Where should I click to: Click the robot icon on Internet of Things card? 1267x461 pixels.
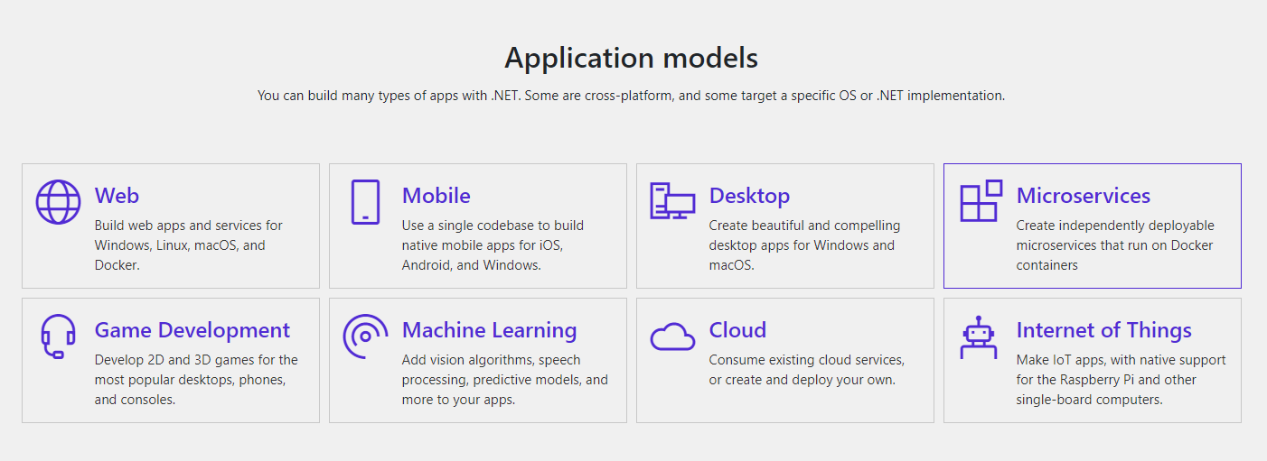click(x=979, y=337)
